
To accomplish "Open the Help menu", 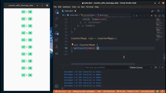I will pyautogui.click(x=96, y=7).
